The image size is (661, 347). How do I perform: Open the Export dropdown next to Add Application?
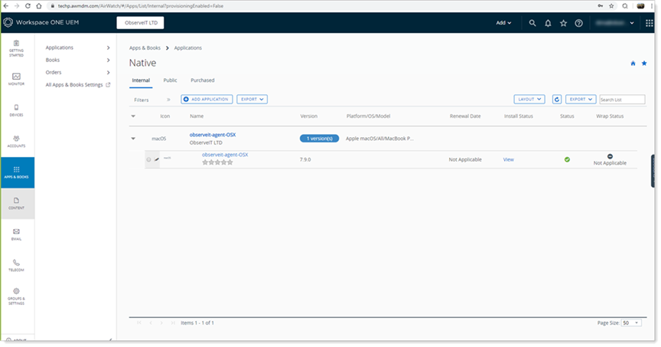[x=252, y=100]
